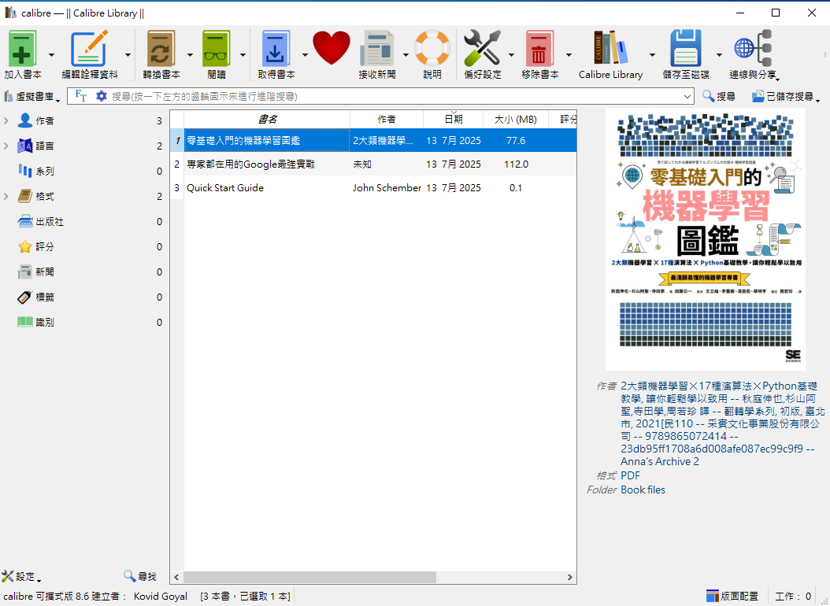Open dropdown arrow beside 偏好設定
The width and height of the screenshot is (830, 606).
click(511, 54)
